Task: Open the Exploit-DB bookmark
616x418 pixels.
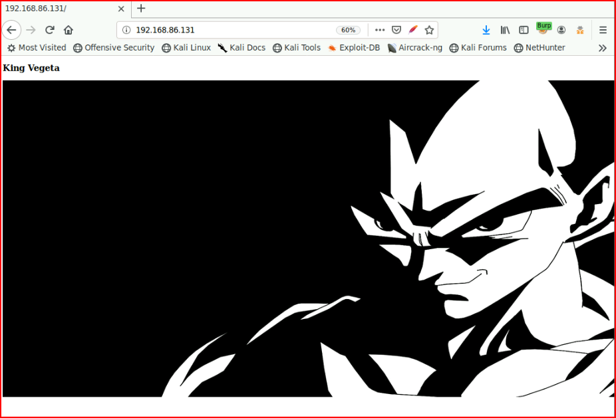Action: tap(354, 48)
